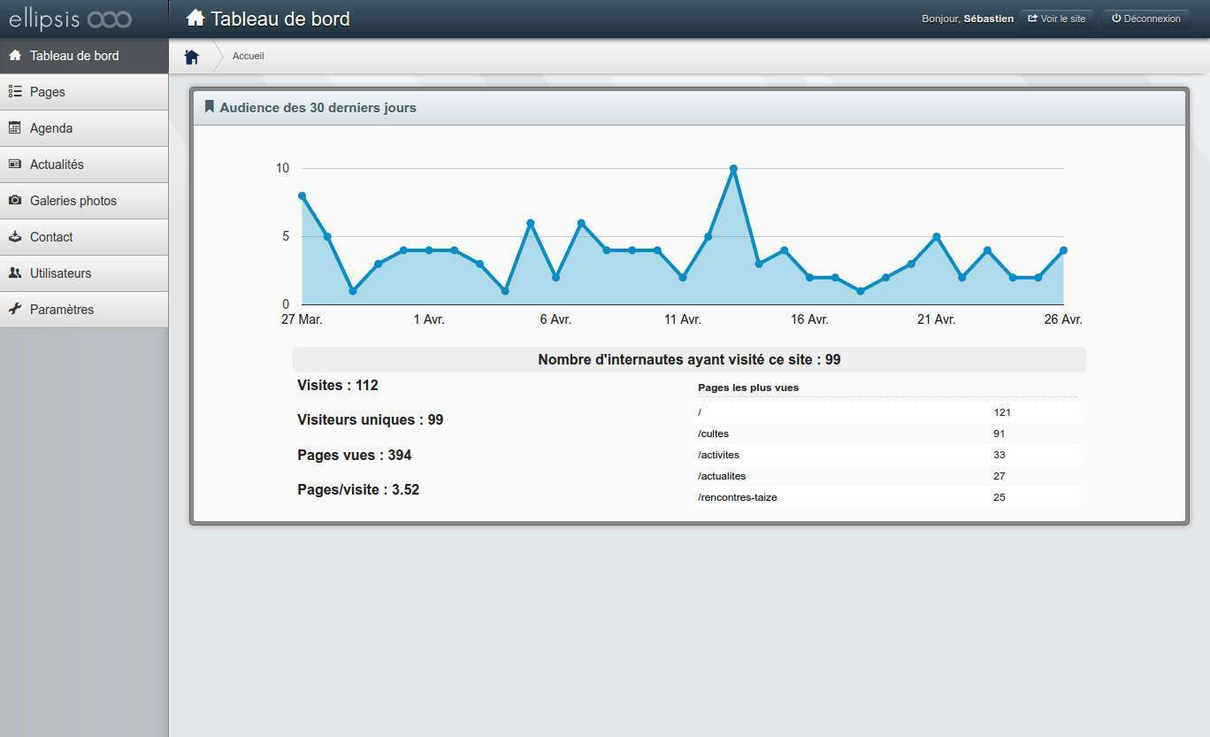
Task: Click the calendar icon beside Agenda
Action: point(15,128)
